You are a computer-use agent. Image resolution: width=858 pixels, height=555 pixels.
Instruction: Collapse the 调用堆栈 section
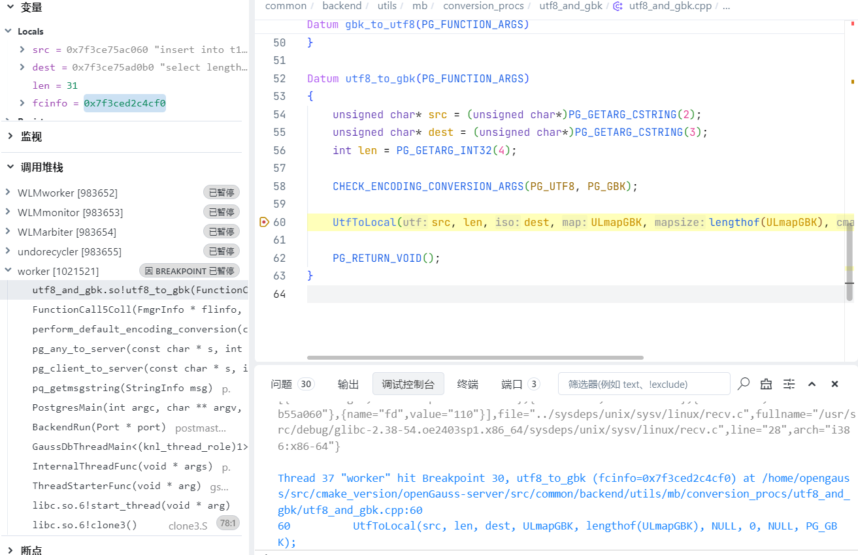(9, 168)
